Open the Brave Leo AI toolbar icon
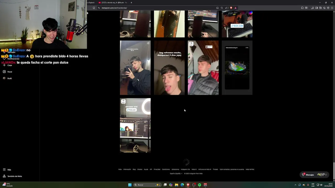Image resolution: width=335 pixels, height=188 pixels. pos(324,8)
